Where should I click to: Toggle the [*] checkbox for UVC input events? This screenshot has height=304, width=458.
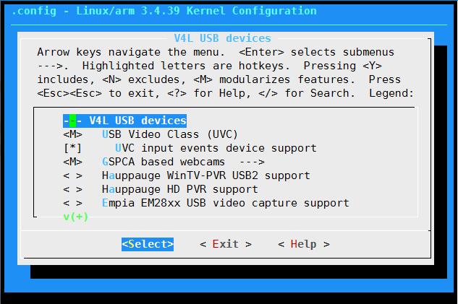click(x=73, y=148)
